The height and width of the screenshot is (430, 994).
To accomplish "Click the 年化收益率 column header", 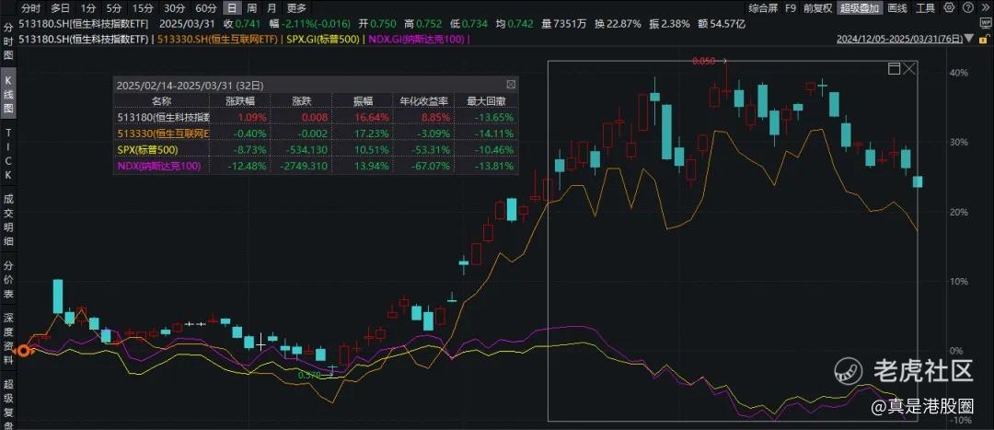I will tap(423, 101).
